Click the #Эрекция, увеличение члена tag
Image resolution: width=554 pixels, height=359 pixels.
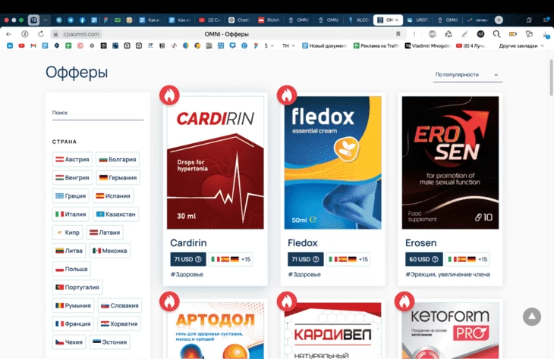pos(448,274)
